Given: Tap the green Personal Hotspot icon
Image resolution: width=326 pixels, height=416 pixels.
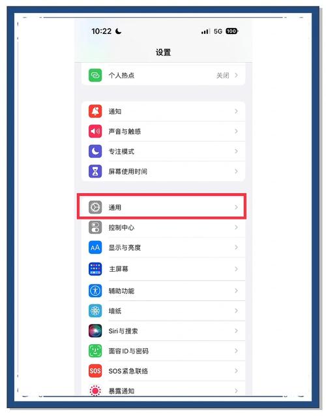Looking at the screenshot, I should 95,75.
